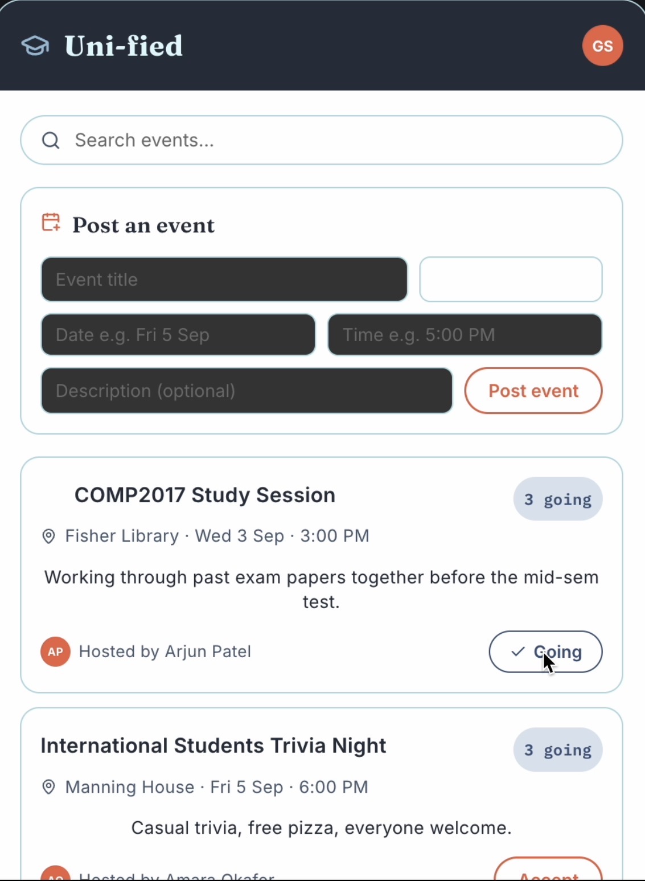Click the location pin icon for Manning House

click(49, 787)
